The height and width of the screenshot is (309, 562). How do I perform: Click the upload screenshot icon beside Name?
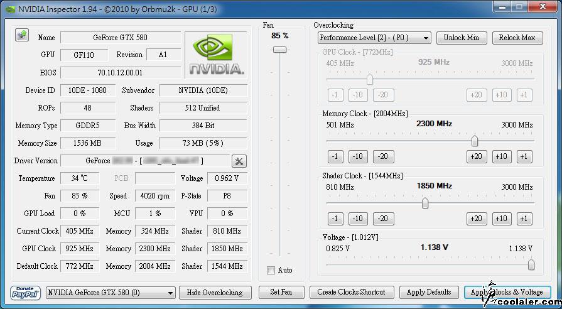pos(22,35)
